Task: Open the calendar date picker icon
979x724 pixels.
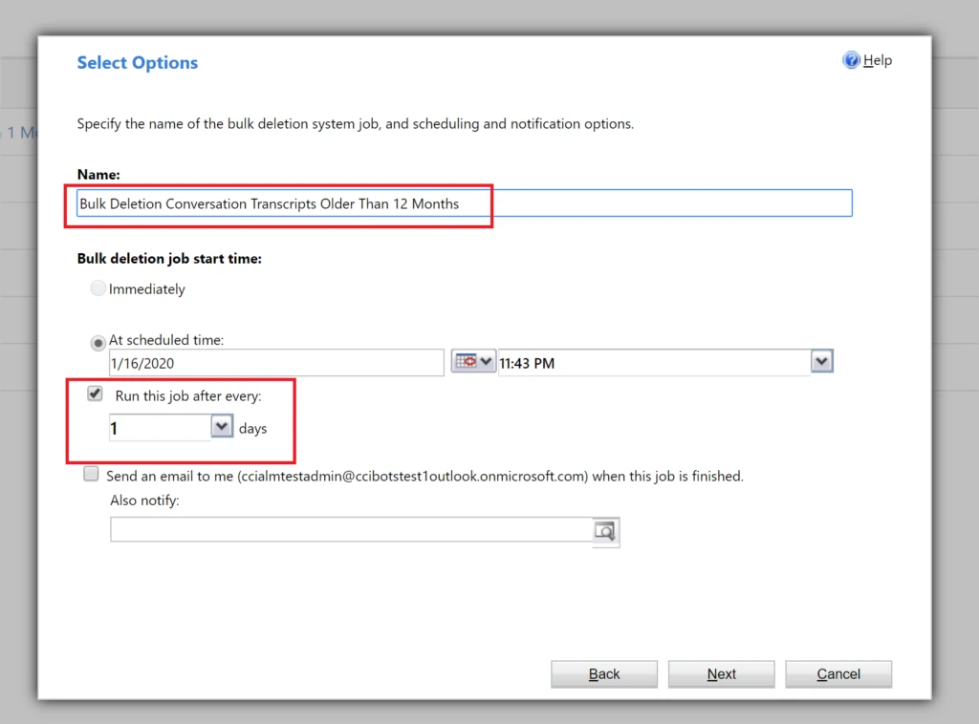Action: [466, 361]
